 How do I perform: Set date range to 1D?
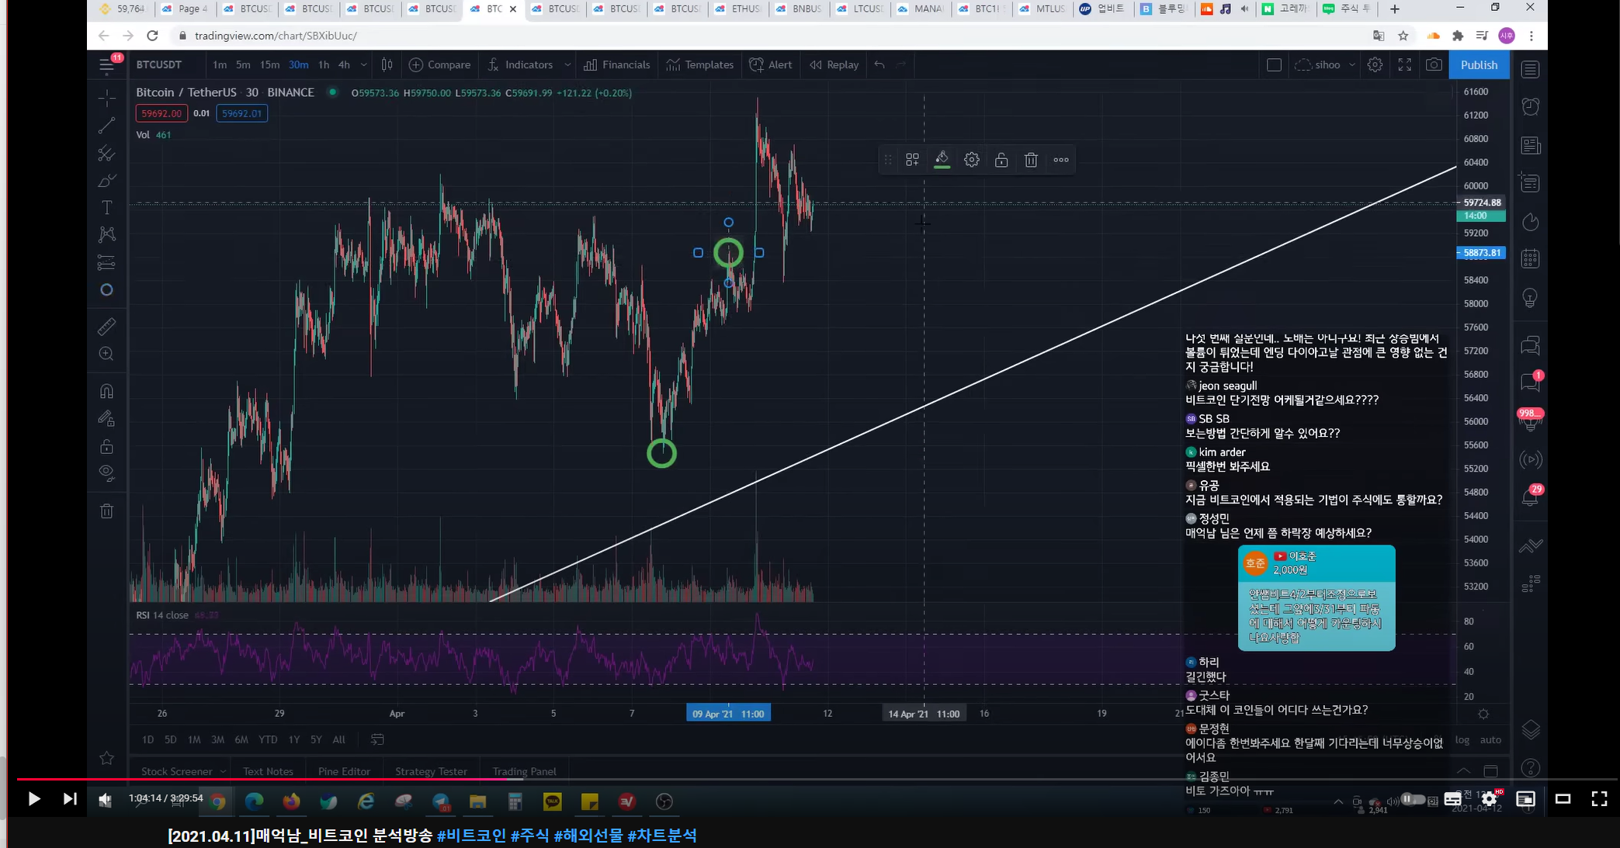(x=147, y=739)
